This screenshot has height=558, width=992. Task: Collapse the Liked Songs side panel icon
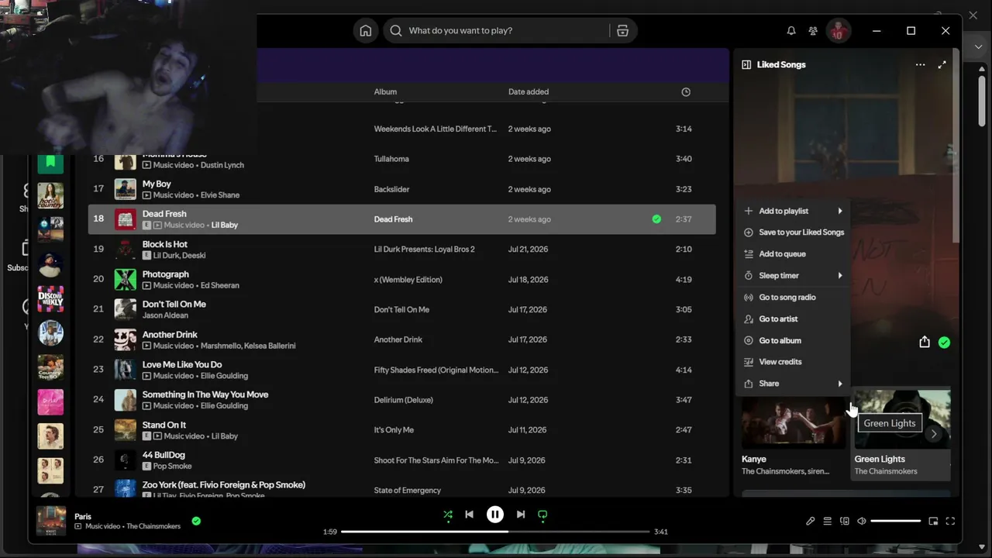point(746,65)
